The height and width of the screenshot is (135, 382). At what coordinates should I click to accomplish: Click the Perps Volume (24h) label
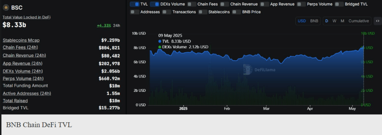click(x=23, y=78)
